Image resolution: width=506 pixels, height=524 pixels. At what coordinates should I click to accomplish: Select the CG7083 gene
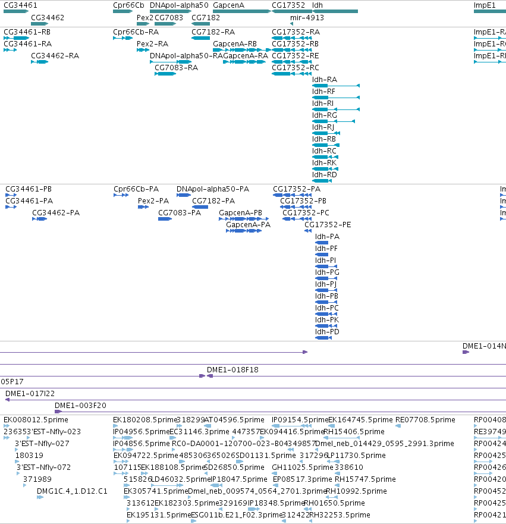click(x=165, y=24)
